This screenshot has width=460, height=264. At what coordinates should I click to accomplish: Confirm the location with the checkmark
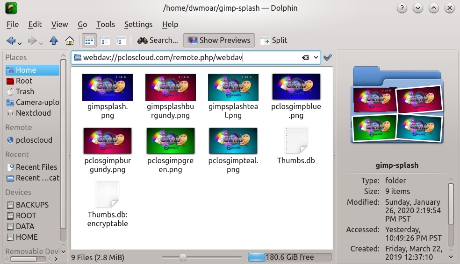pos(328,57)
